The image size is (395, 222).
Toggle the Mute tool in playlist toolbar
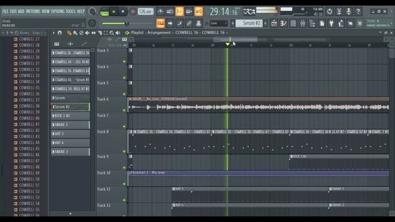(x=88, y=33)
